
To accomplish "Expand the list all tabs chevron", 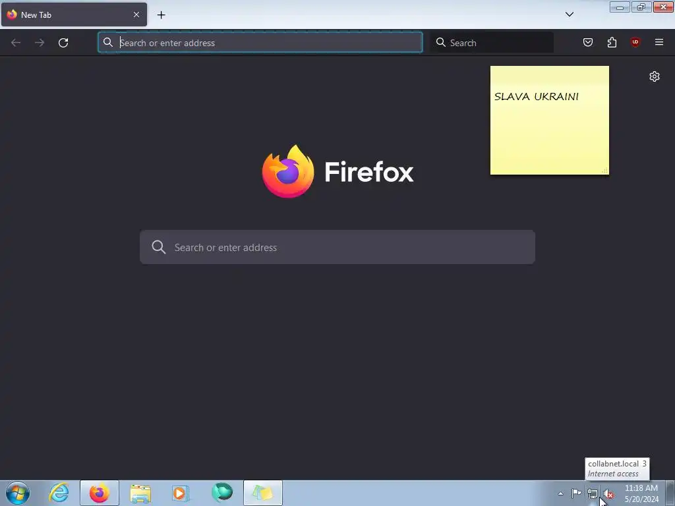I will coord(570,14).
